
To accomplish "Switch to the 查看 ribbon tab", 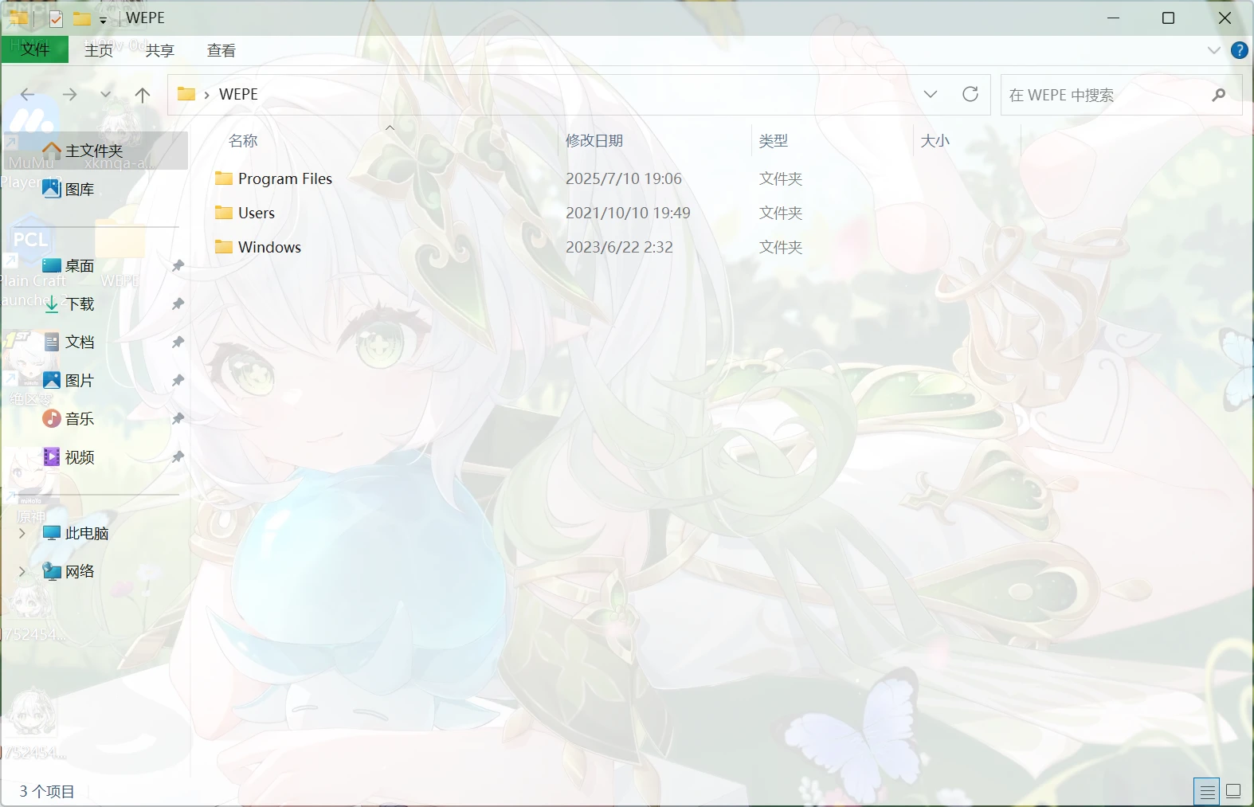I will tap(221, 50).
